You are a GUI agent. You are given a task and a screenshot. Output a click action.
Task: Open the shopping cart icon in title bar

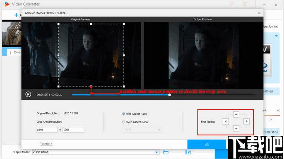pos(245,4)
